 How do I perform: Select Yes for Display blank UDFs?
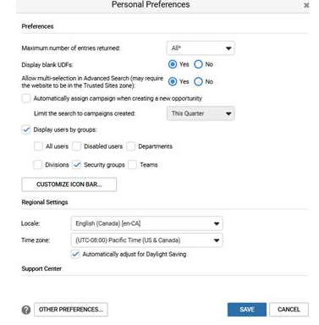[173, 64]
